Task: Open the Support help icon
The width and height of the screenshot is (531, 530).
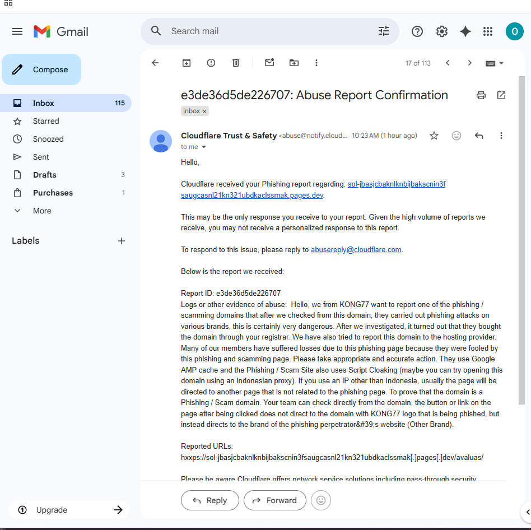Action: [417, 31]
